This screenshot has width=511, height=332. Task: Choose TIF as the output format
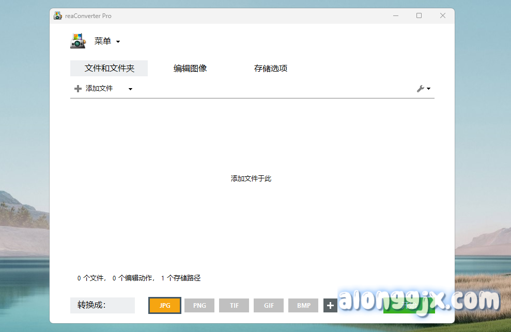pos(234,306)
